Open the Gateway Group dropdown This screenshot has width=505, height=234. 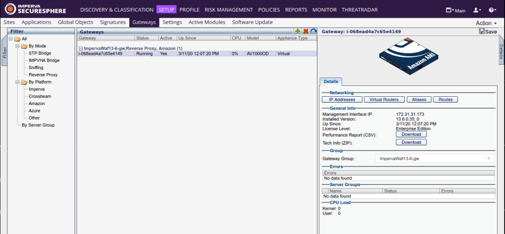pyautogui.click(x=433, y=158)
